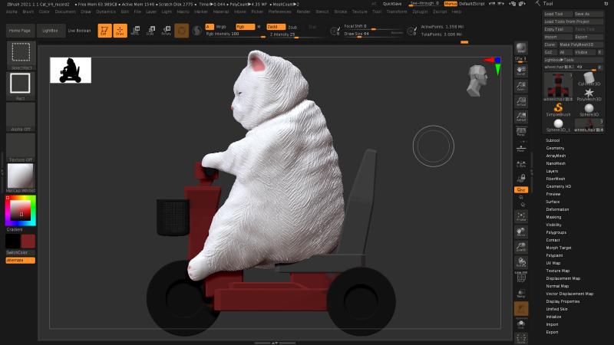Expand the Subtool palette section
This screenshot has height=345, width=614.
[x=553, y=141]
